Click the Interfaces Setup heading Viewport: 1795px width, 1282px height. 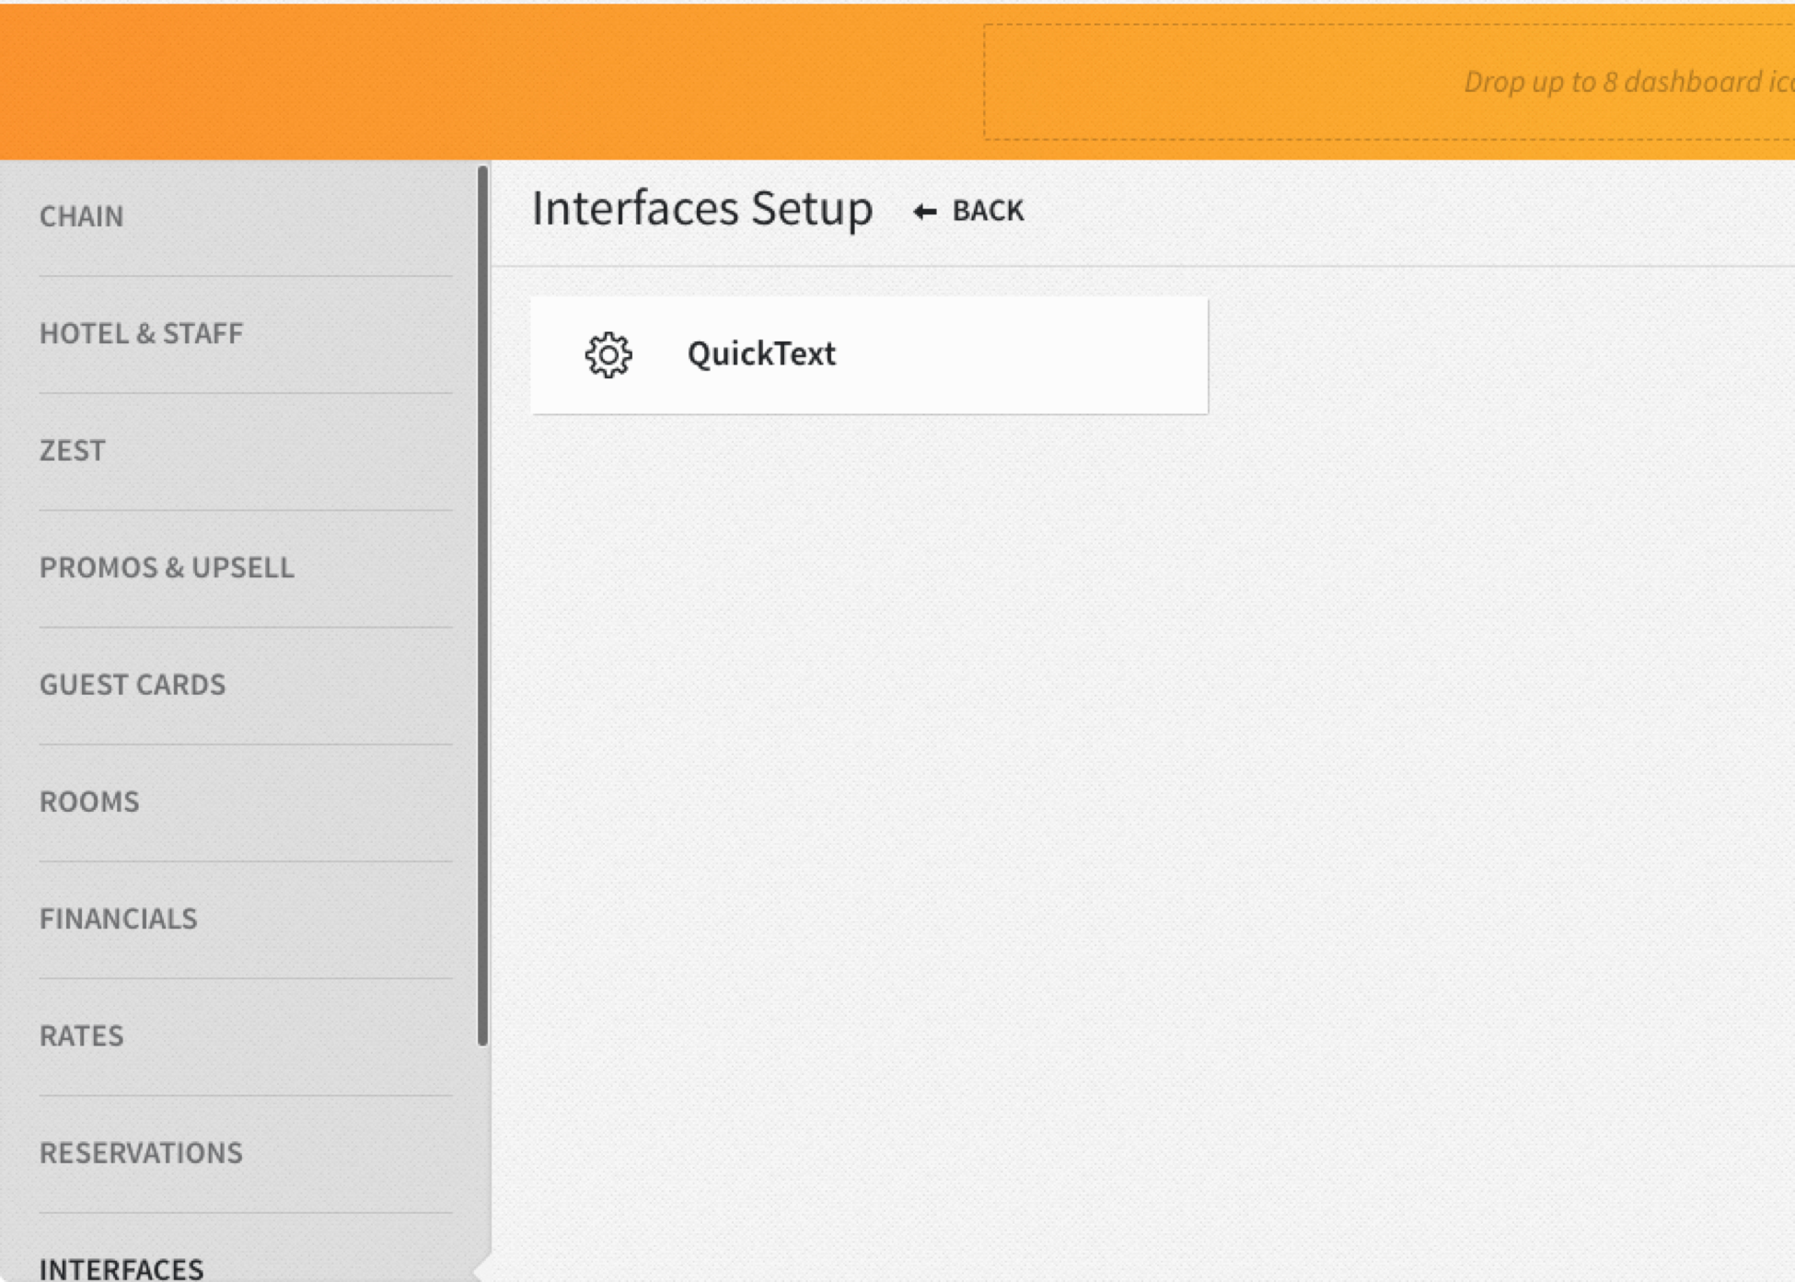tap(702, 208)
